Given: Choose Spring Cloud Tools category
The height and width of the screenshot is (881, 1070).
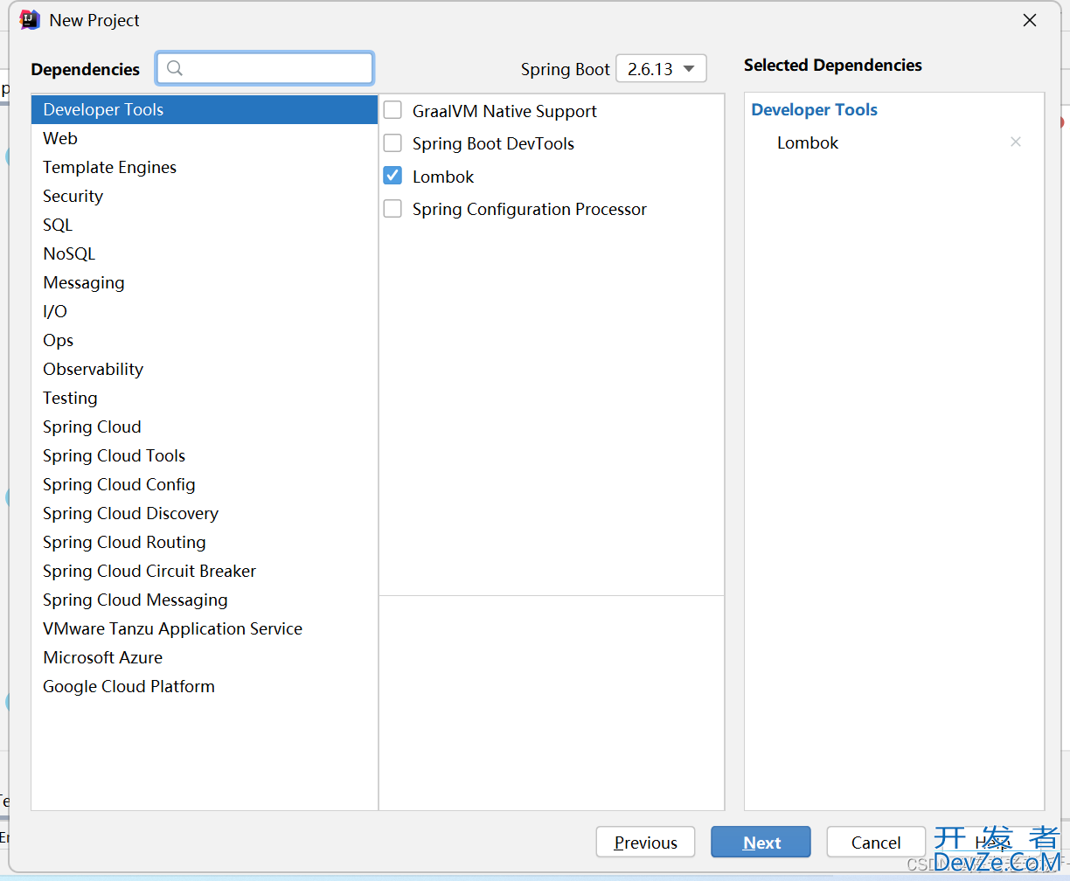Looking at the screenshot, I should pyautogui.click(x=205, y=455).
